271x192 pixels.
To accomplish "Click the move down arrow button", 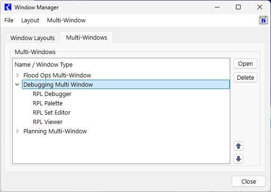I will (x=238, y=159).
